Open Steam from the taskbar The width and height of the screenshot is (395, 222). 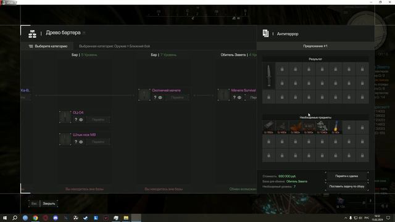point(86,218)
